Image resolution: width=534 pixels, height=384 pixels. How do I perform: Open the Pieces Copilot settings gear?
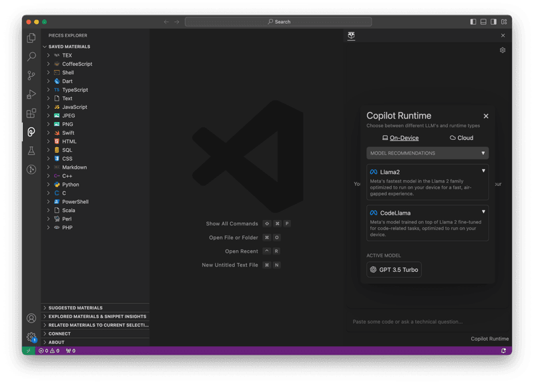502,49
